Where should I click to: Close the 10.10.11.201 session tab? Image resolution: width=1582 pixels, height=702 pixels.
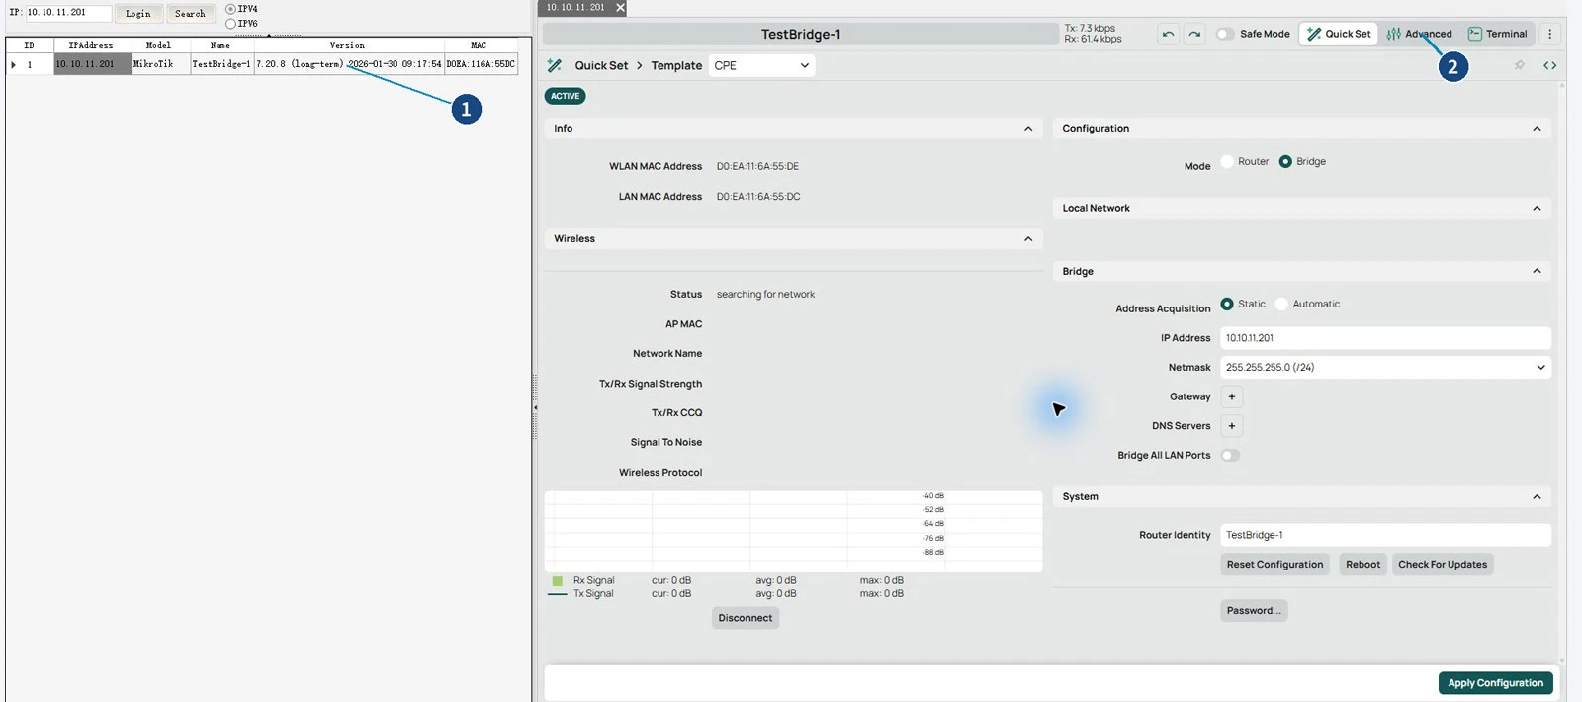pos(620,8)
